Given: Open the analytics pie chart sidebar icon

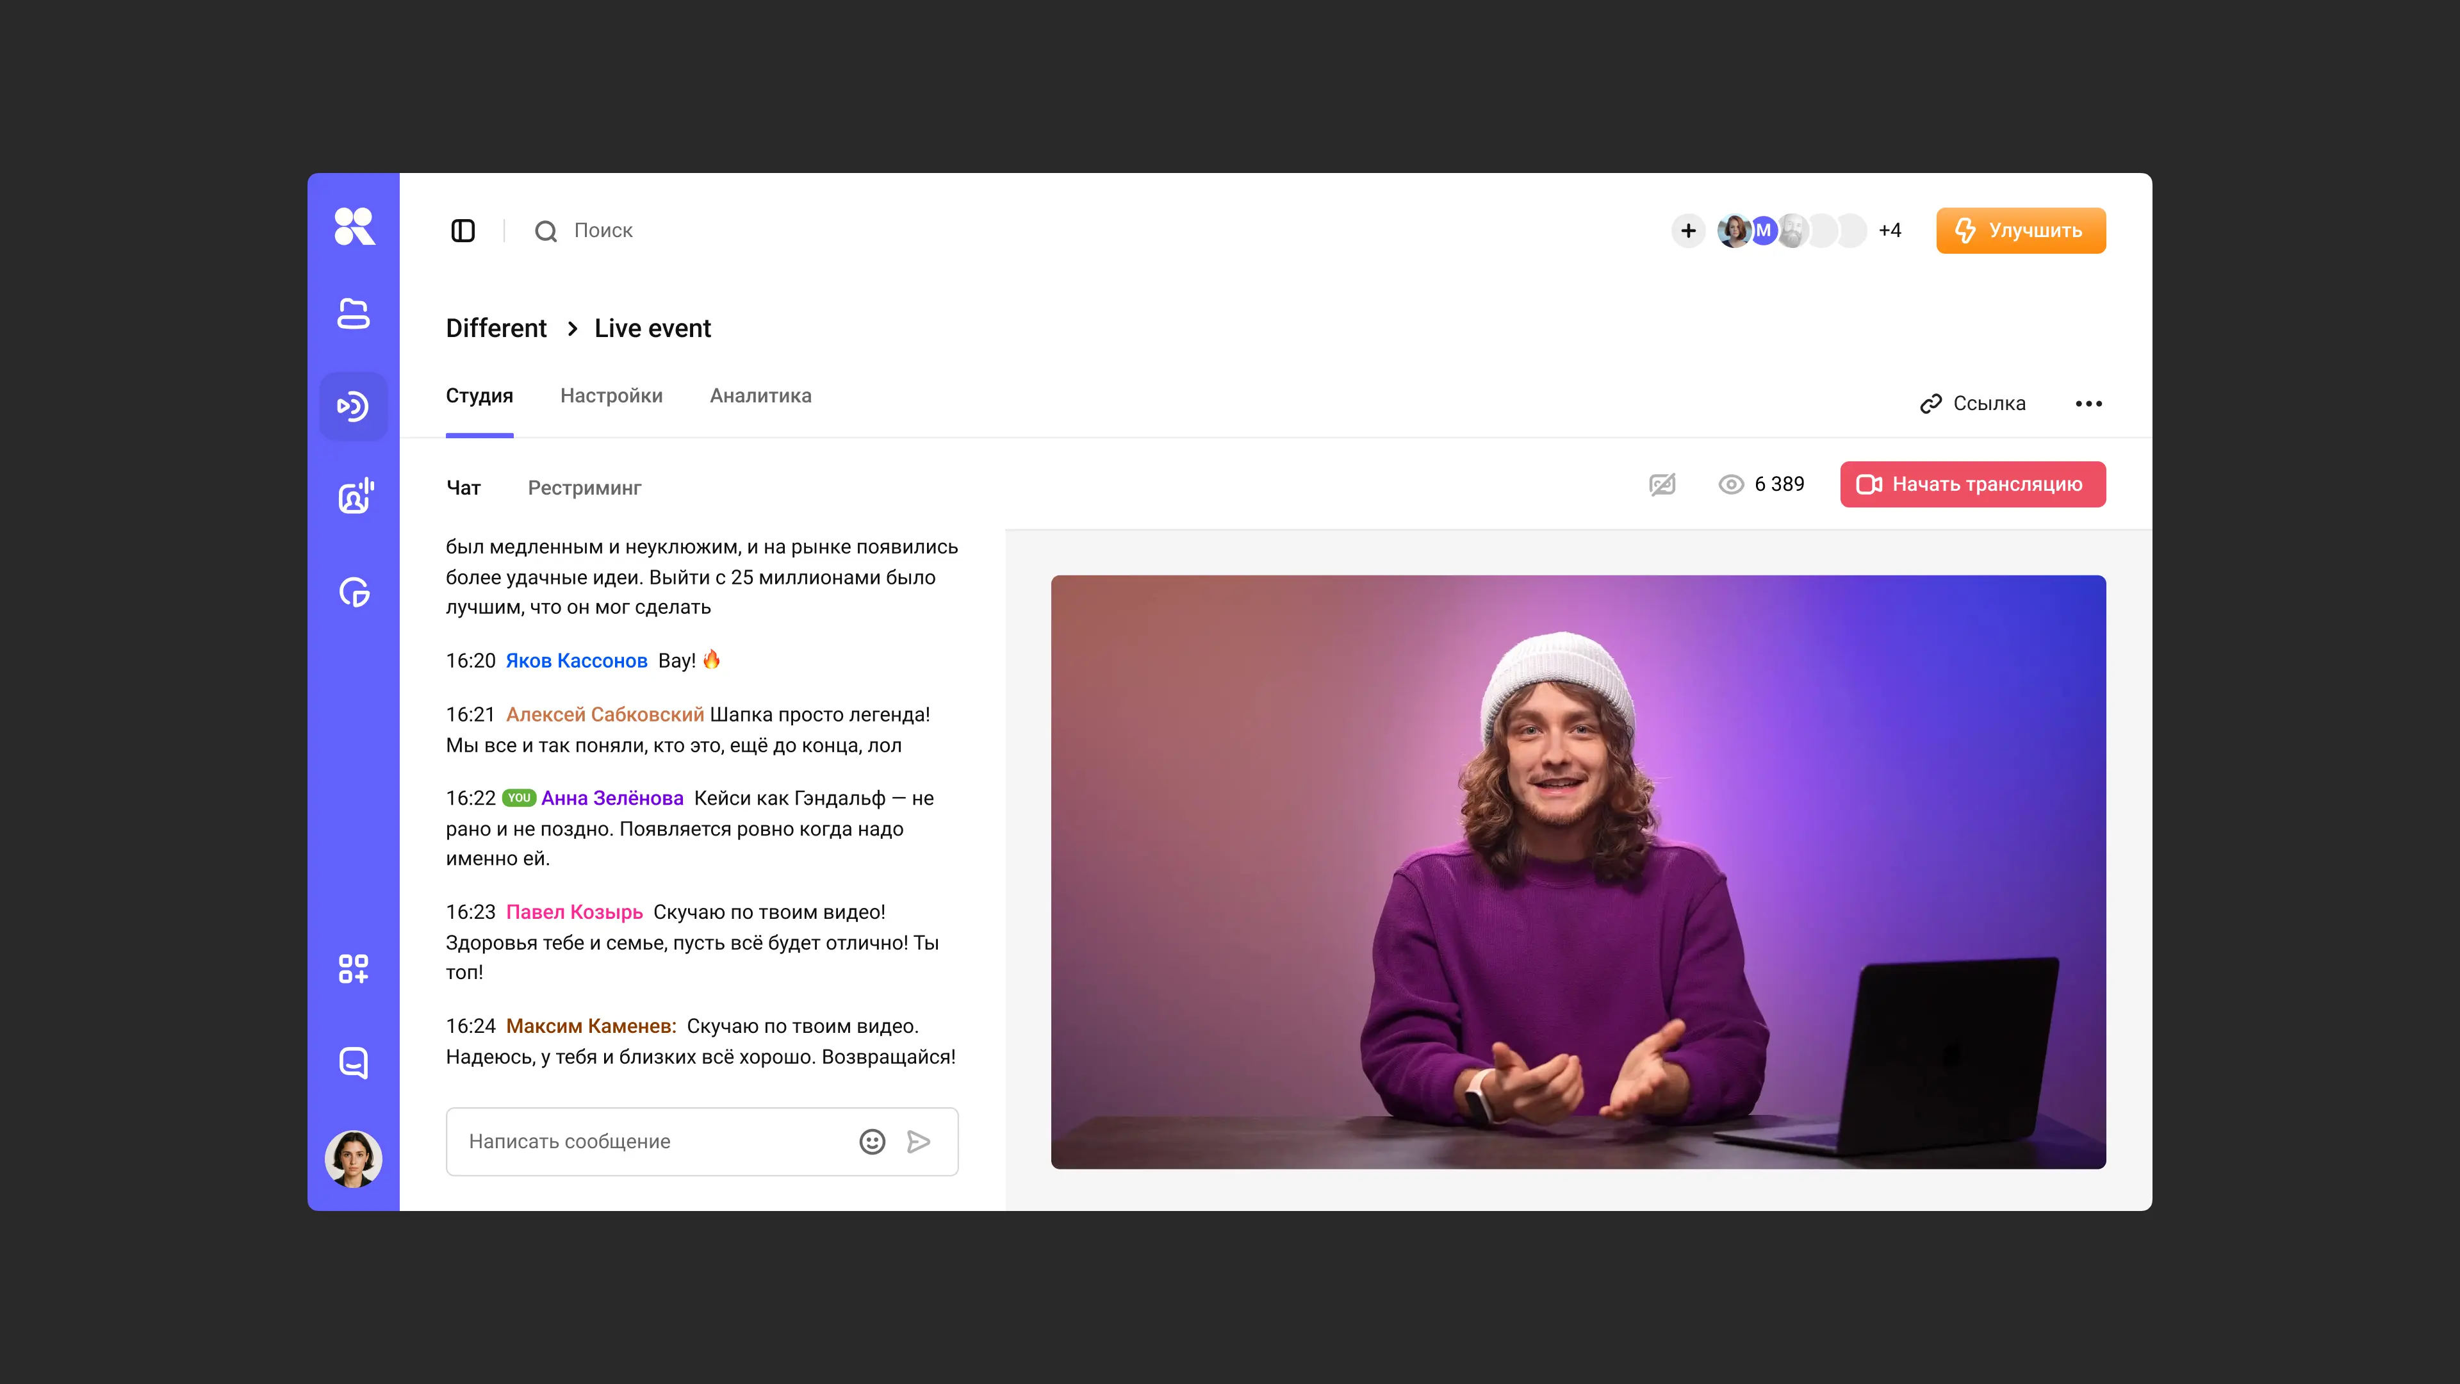Looking at the screenshot, I should [354, 592].
